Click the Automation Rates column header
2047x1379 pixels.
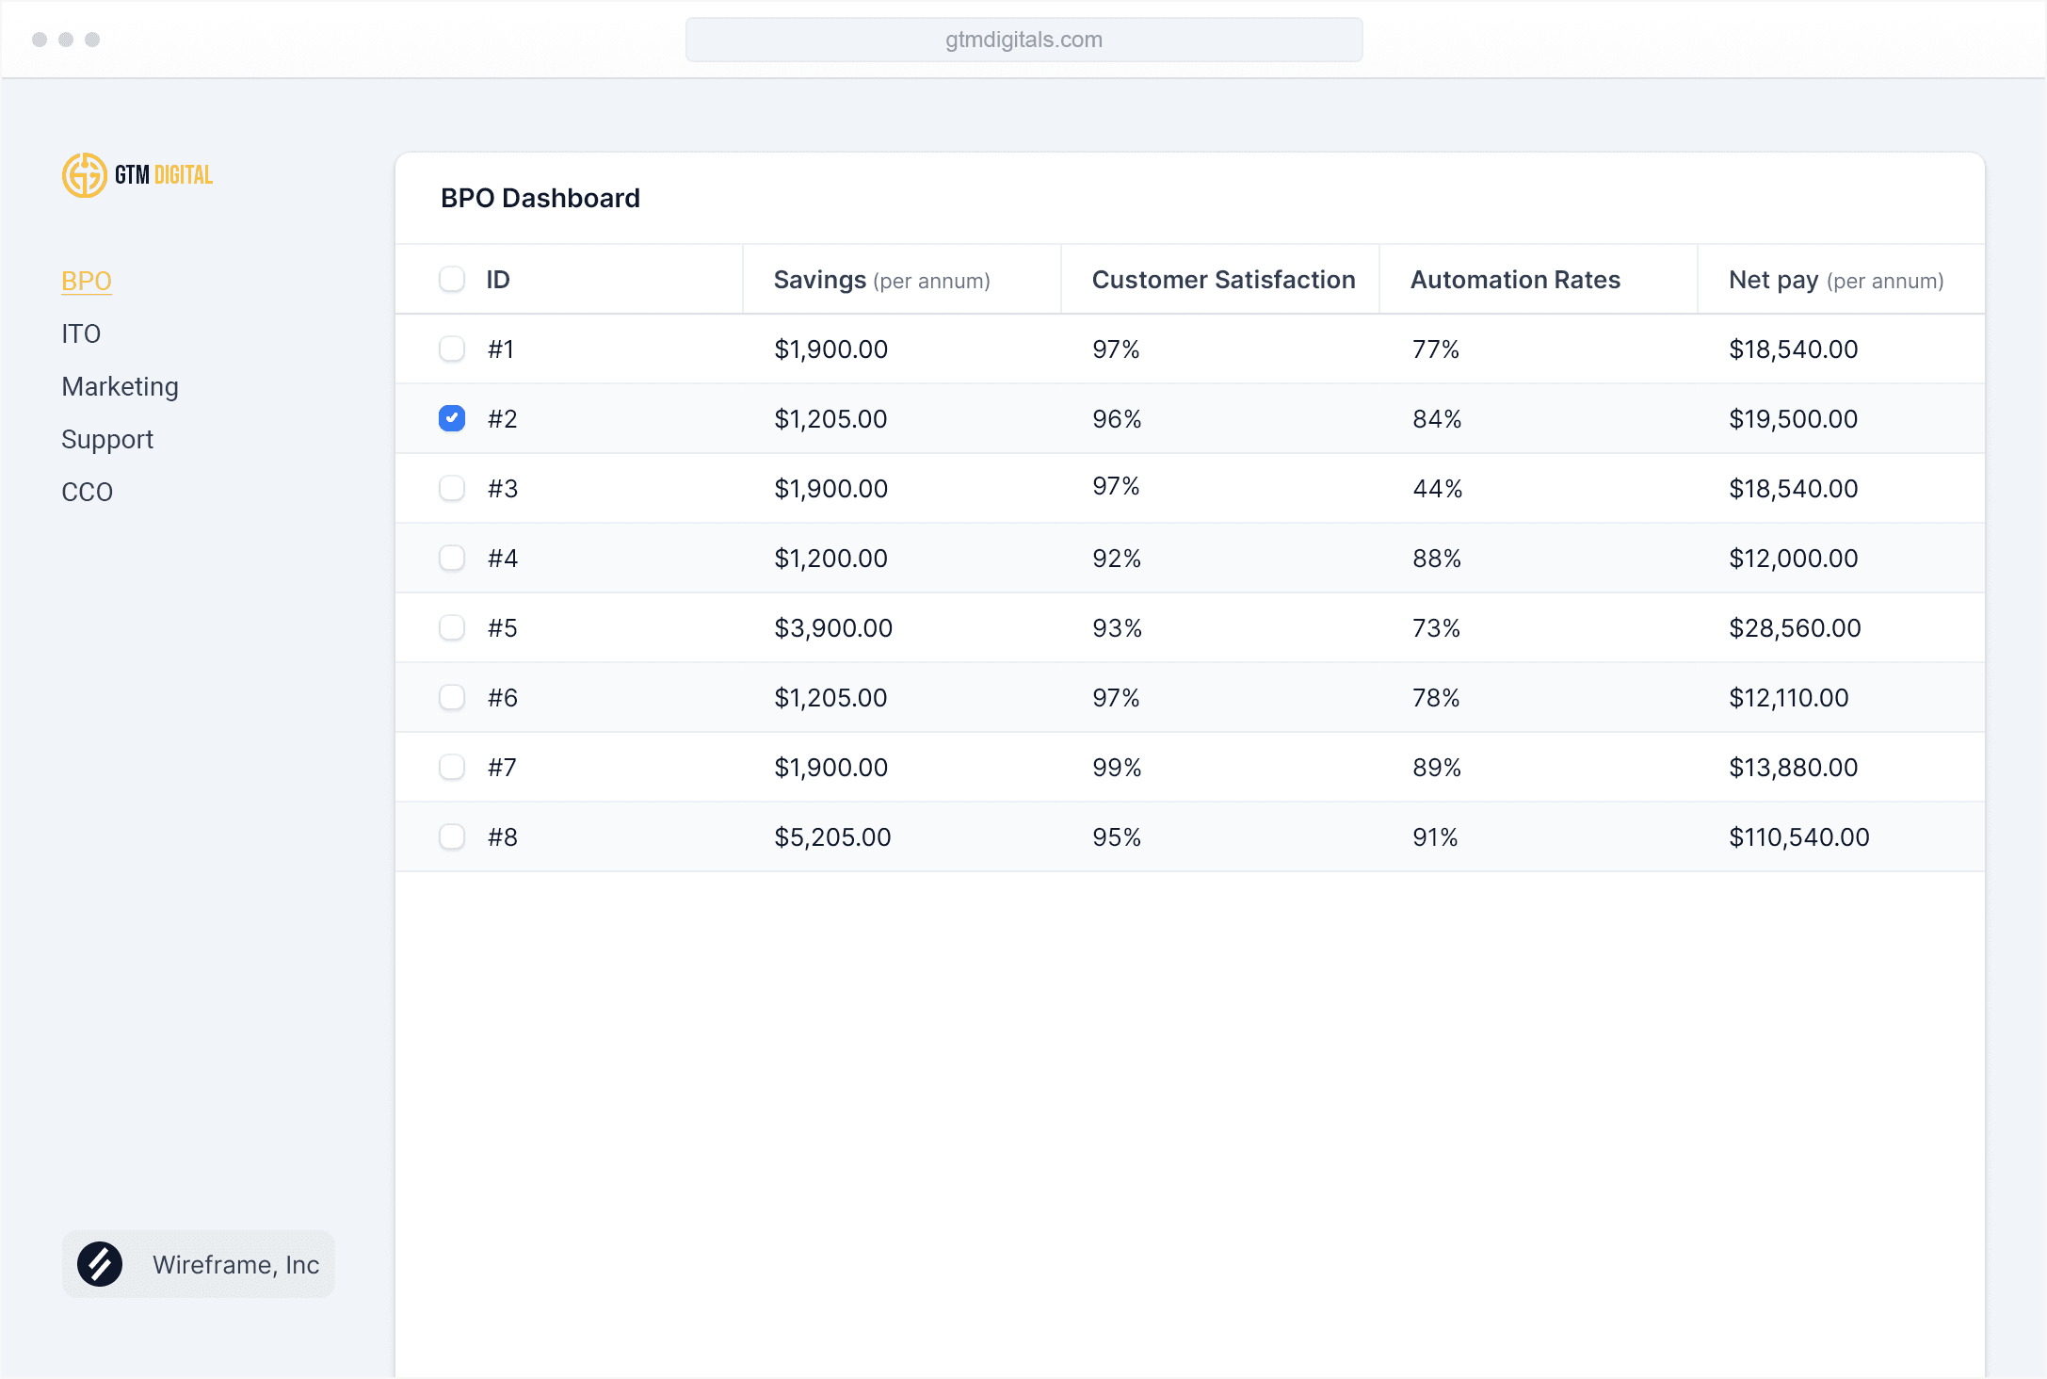coord(1515,280)
